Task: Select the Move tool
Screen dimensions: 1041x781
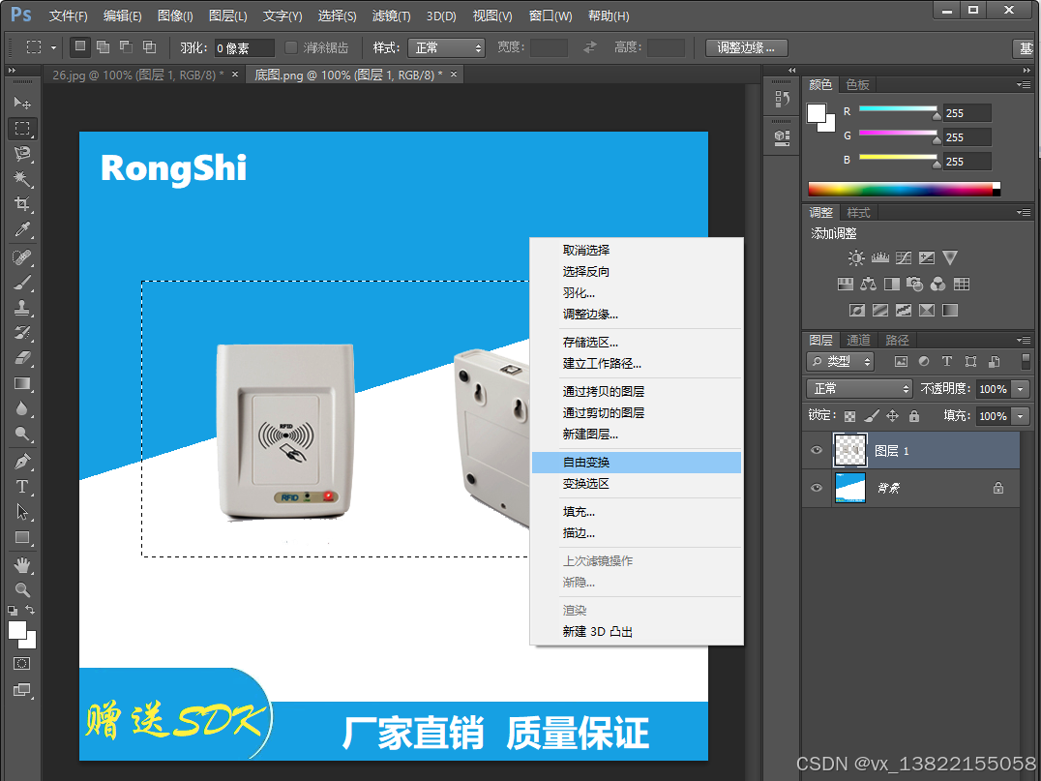Action: (22, 103)
